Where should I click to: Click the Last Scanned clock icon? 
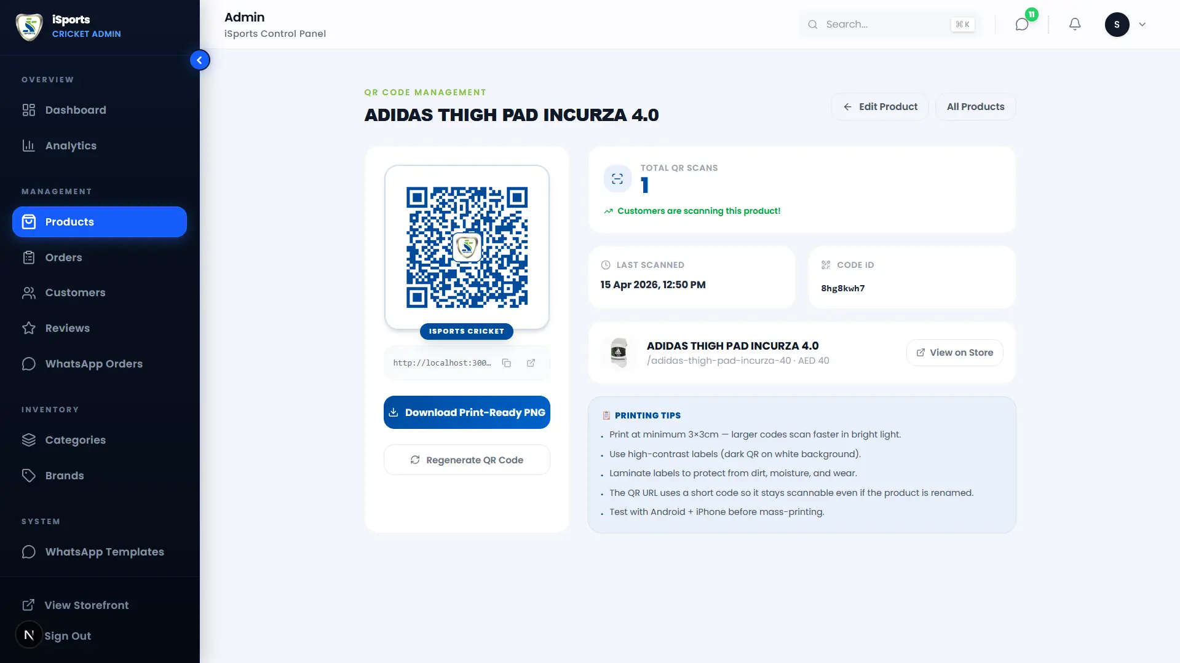[x=606, y=265]
